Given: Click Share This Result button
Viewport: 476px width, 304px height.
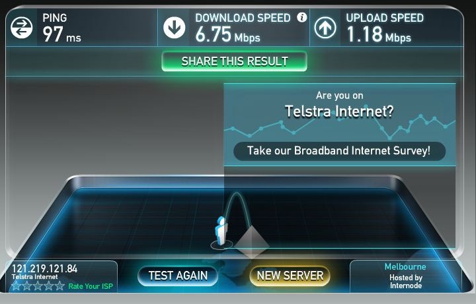Looking at the screenshot, I should [234, 61].
